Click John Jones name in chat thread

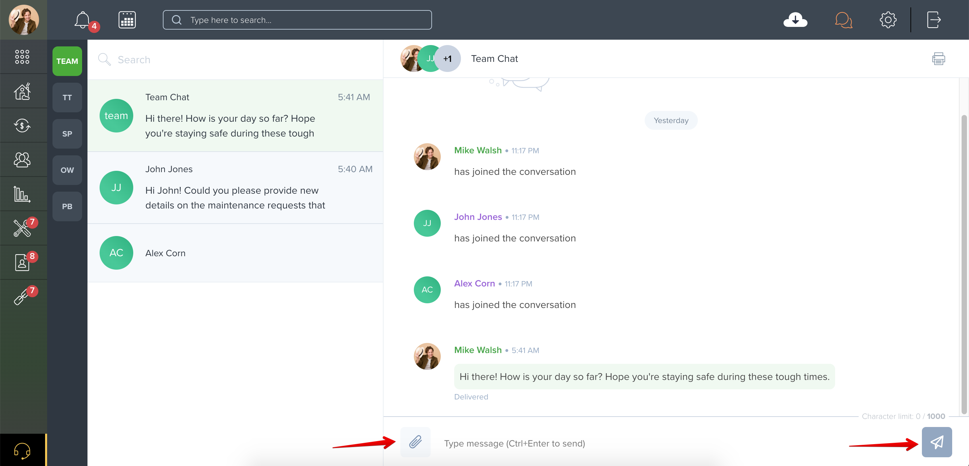pos(478,217)
